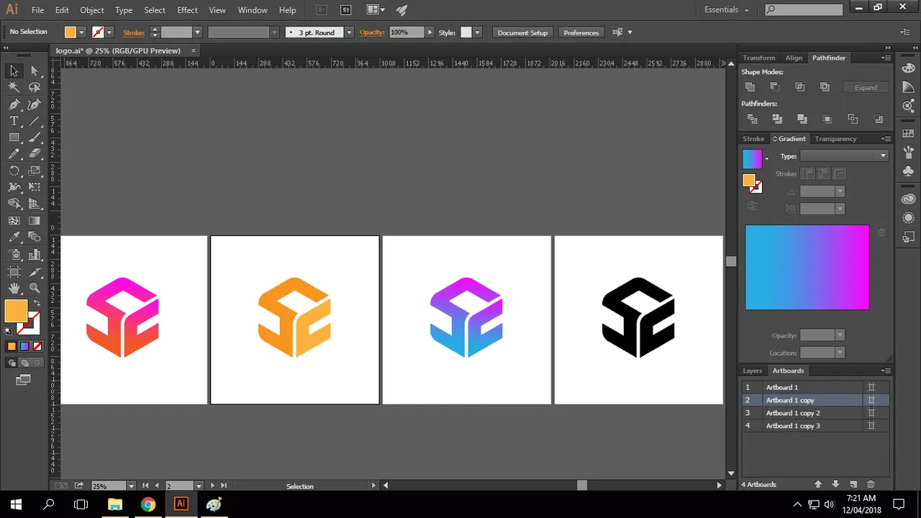Choose the Line Segment tool

point(35,121)
